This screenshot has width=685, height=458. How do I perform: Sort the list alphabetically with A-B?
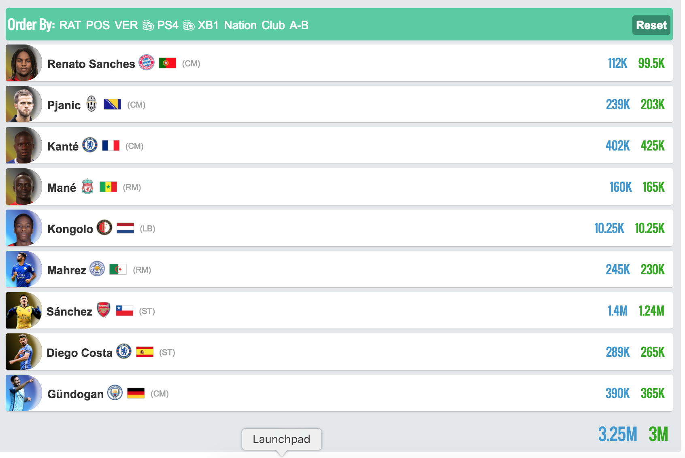point(299,25)
